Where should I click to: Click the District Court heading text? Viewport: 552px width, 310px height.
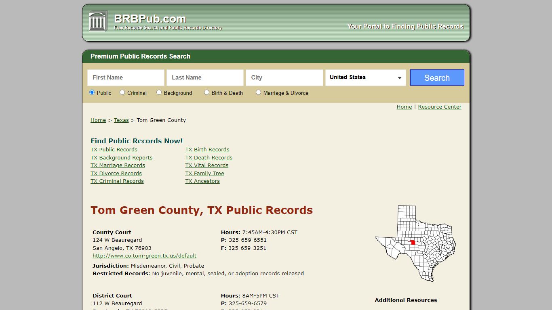(x=112, y=296)
